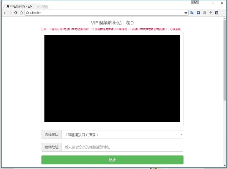This screenshot has width=228, height=169.
Task: Open the blue download extension icon
Action: (x=198, y=13)
